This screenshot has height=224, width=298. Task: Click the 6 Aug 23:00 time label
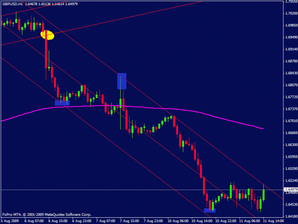click(82, 221)
